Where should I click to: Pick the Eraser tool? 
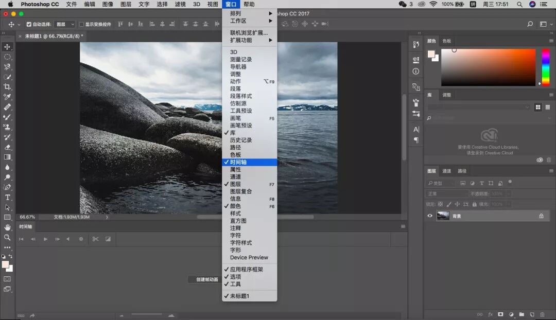tap(7, 147)
